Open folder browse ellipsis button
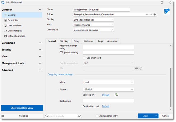This screenshot has height=122, width=176. click(151, 14)
